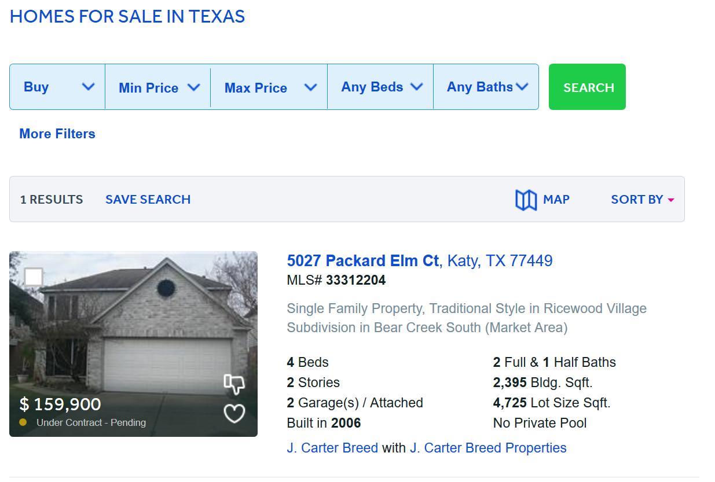
Task: Click the Homes for Sale in Texas heading
Action: coord(127,16)
